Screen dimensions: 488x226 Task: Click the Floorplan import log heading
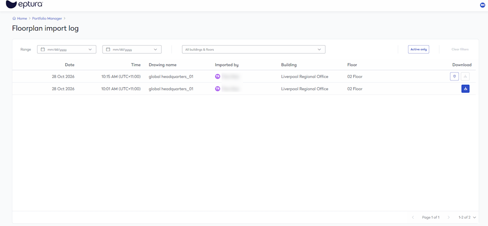point(45,29)
